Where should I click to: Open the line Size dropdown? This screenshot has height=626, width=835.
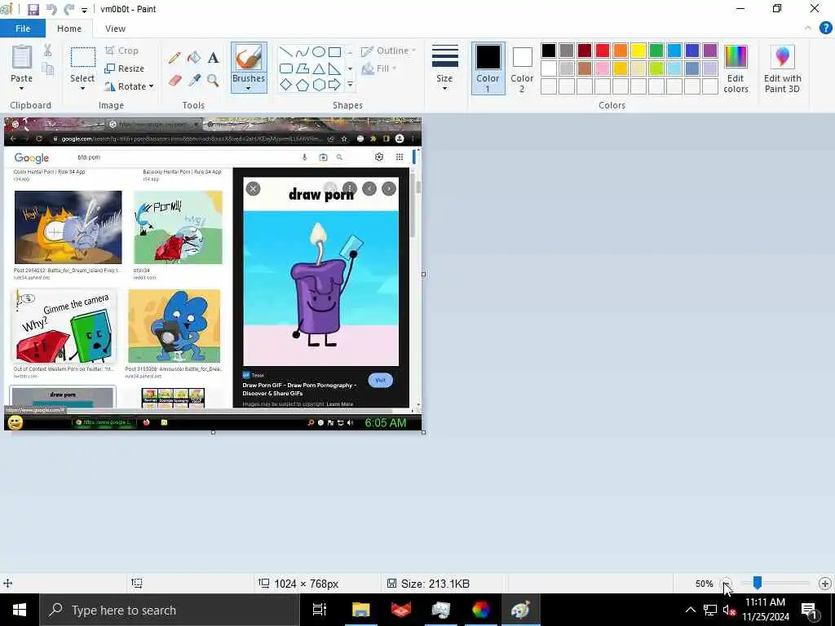coord(444,68)
